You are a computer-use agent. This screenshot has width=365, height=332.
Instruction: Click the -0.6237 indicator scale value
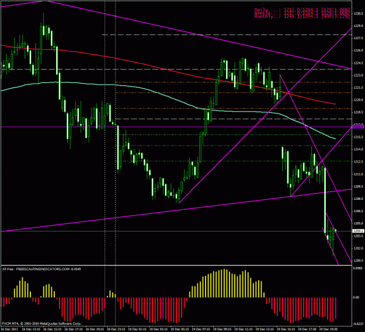(359, 324)
